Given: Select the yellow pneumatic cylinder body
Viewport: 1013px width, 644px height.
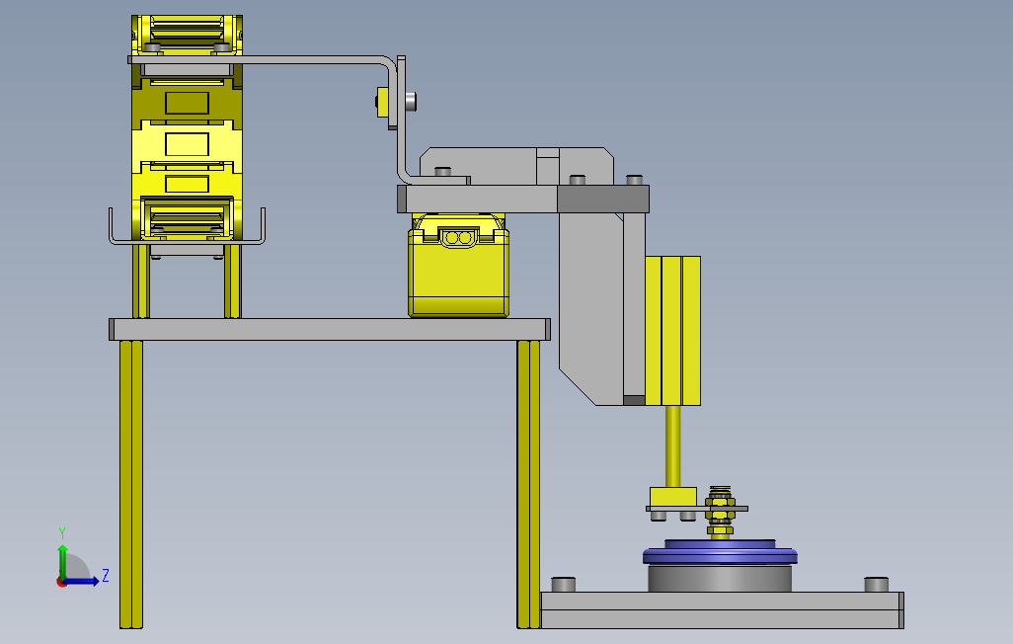Looking at the screenshot, I should (672, 331).
